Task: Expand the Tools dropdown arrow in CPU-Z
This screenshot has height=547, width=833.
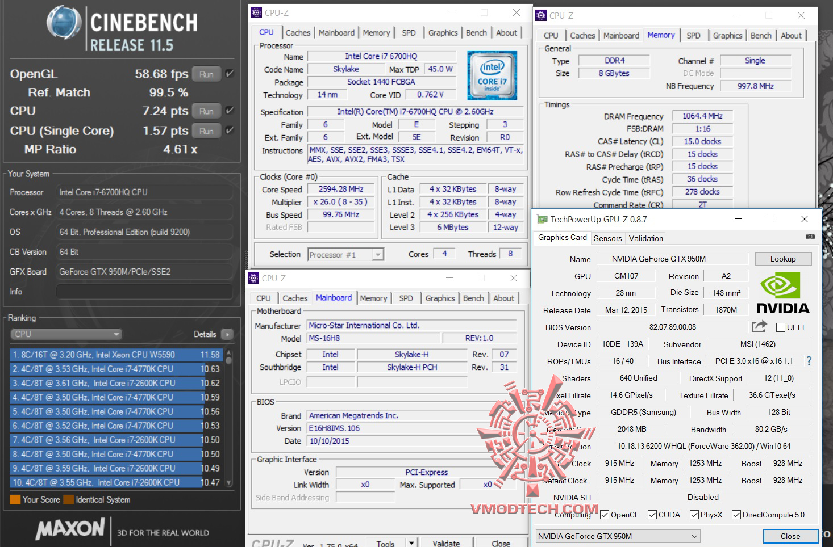Action: coord(411,543)
